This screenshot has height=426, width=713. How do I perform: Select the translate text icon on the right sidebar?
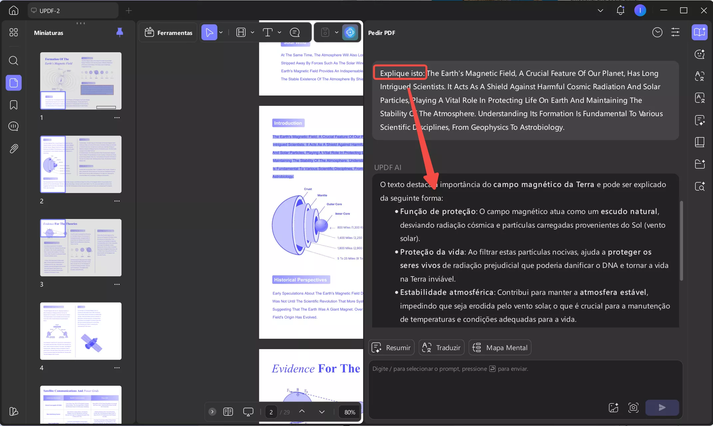[x=700, y=76]
